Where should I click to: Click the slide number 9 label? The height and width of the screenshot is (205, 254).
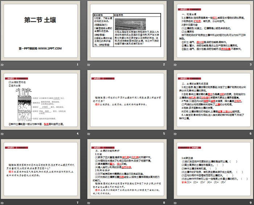click(x=251, y=202)
